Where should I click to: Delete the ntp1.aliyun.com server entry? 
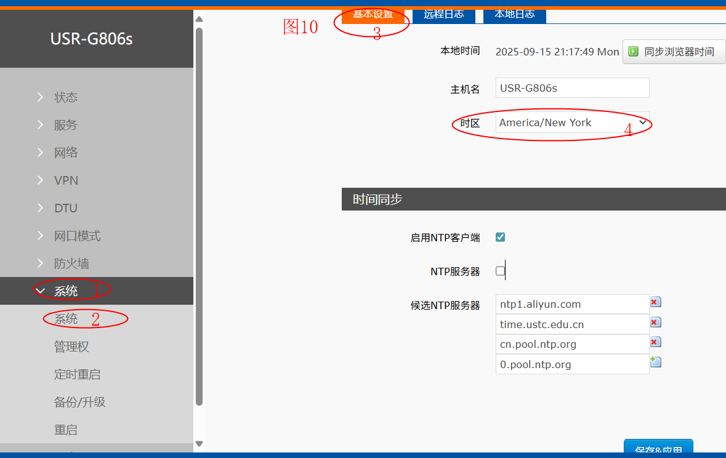(655, 302)
